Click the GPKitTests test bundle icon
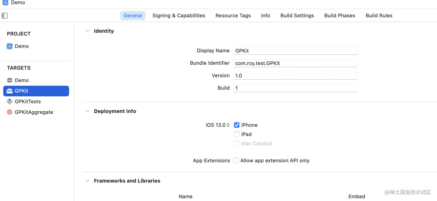 pyautogui.click(x=10, y=102)
